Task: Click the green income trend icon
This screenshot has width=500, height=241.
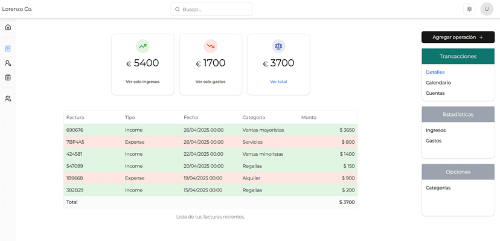Action: pos(143,47)
